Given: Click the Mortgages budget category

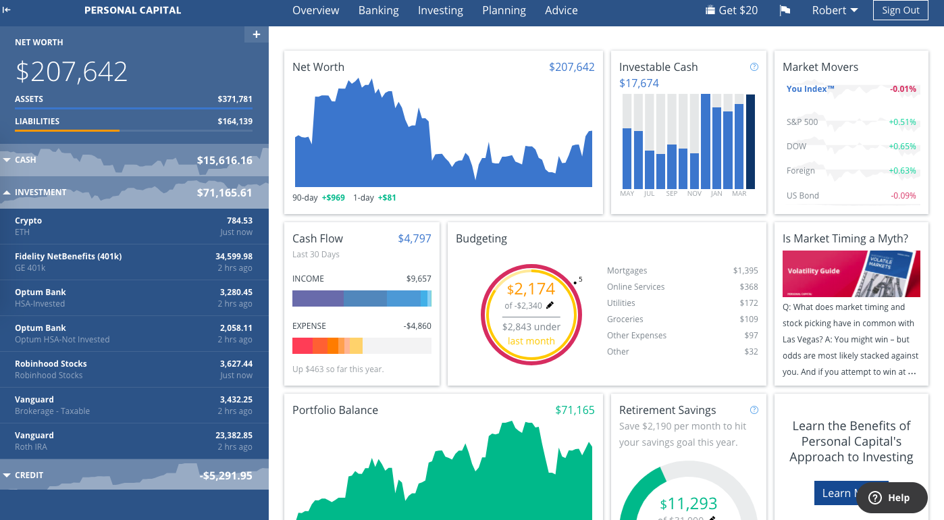Looking at the screenshot, I should point(683,271).
